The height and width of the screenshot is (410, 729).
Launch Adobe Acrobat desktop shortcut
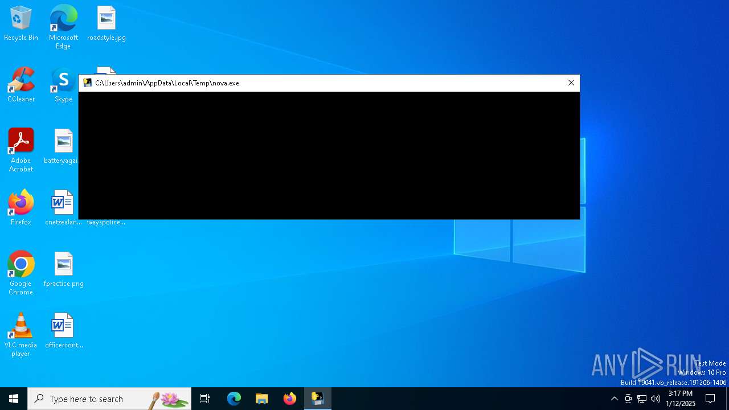pos(21,150)
